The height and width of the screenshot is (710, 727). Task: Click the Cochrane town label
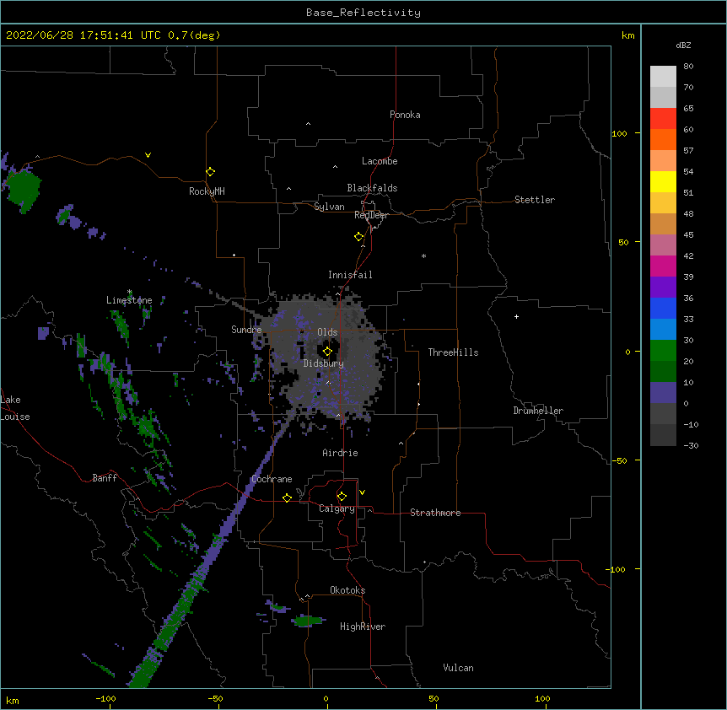(x=272, y=479)
